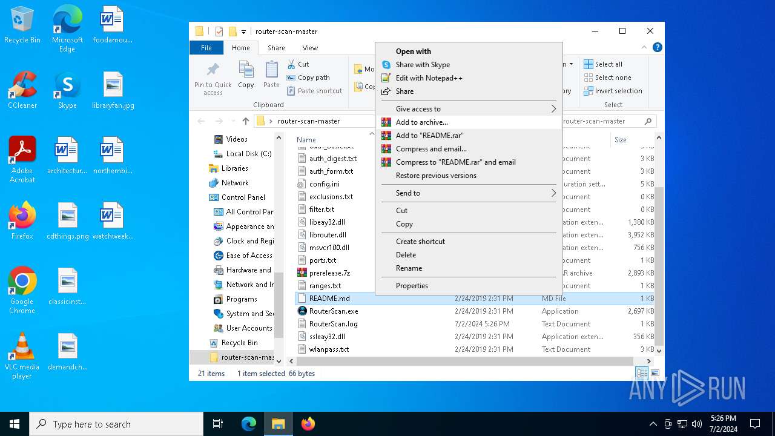This screenshot has height=436, width=775.
Task: Choose Restore previous versions
Action: (x=469, y=176)
